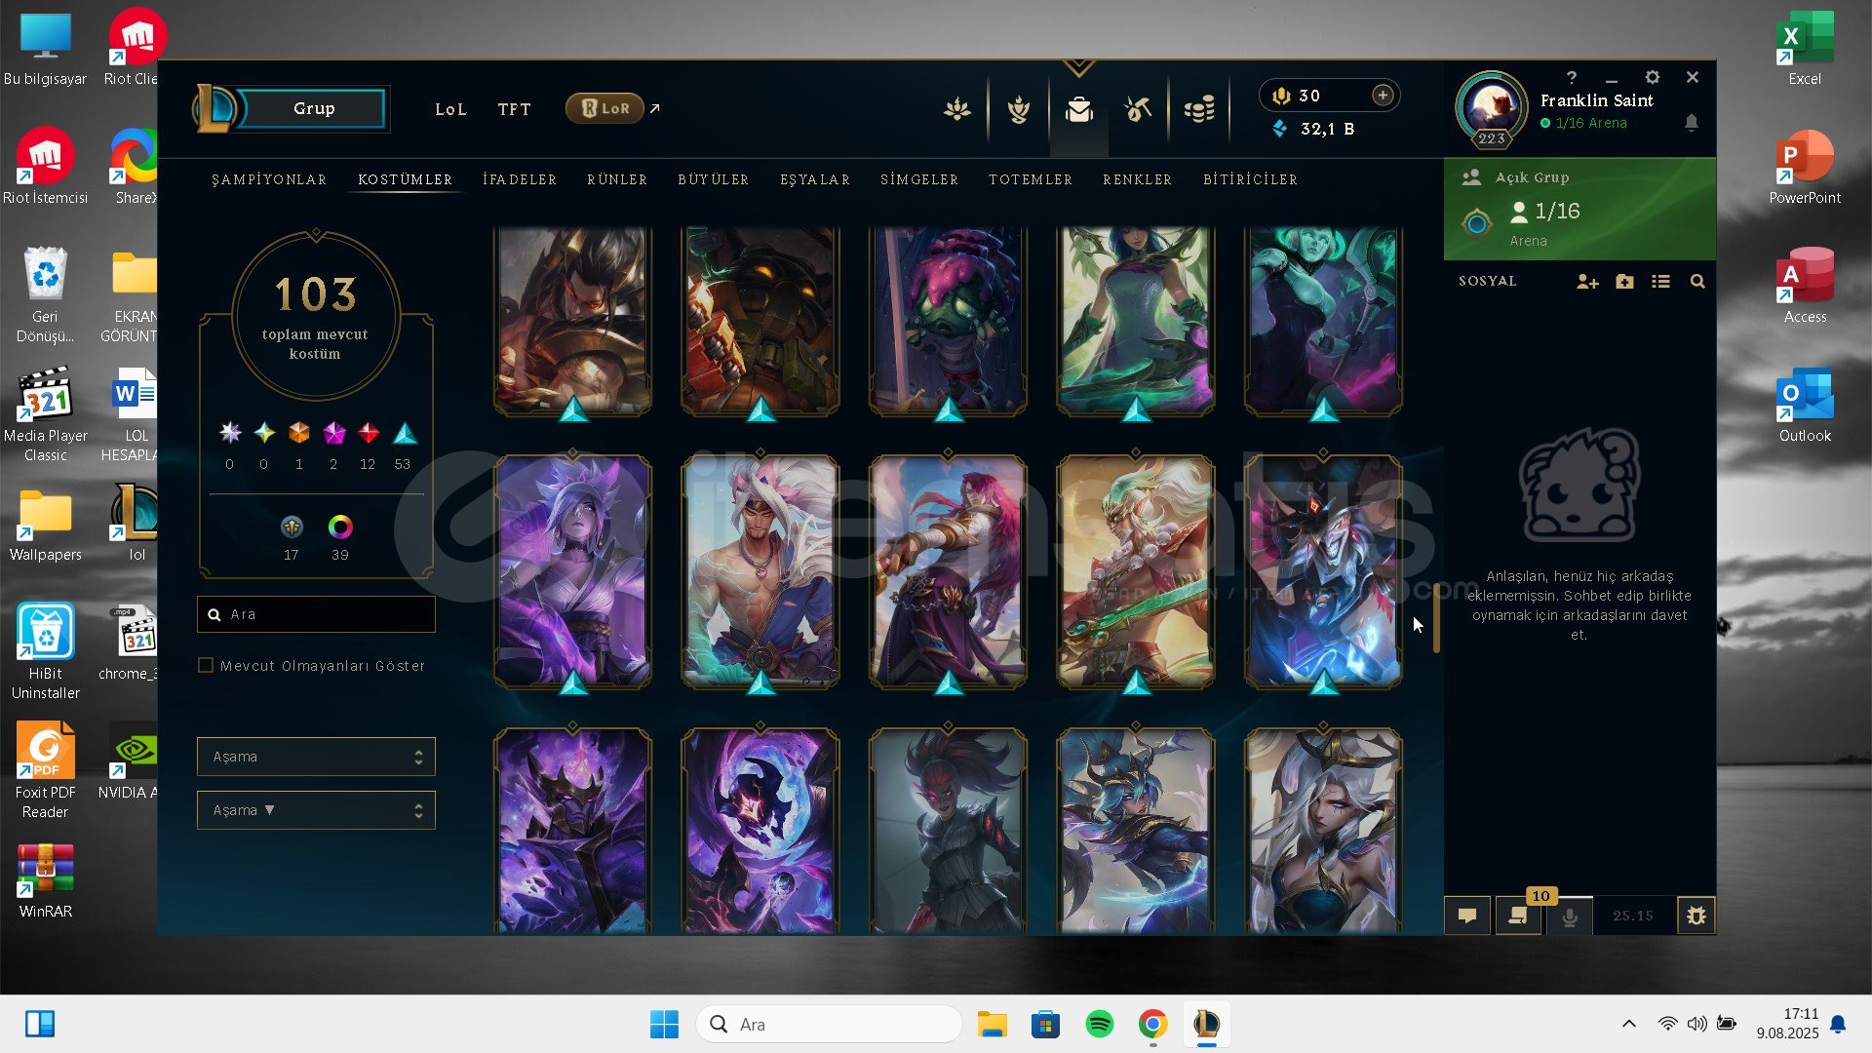Click the Grup play button
Screen dimensions: 1872x1053
[314, 108]
